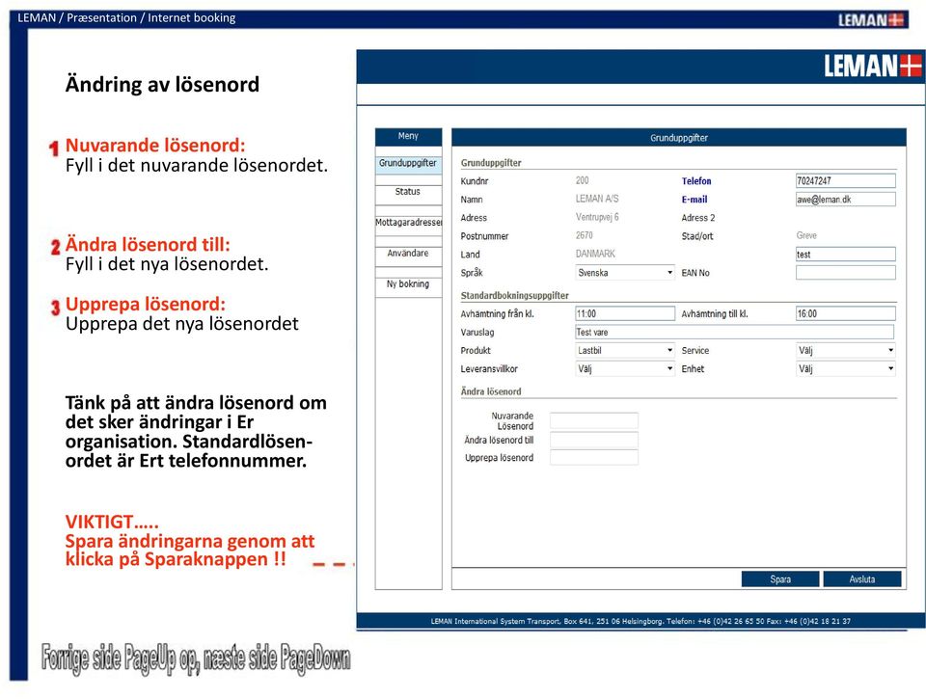Click the Ändra lösenord section heading
The width and height of the screenshot is (926, 699).
491,391
